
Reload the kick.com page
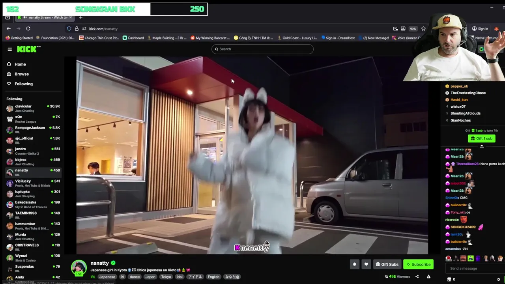28,28
